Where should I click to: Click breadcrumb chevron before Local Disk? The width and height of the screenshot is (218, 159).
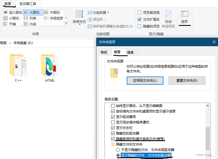[x=10, y=43]
